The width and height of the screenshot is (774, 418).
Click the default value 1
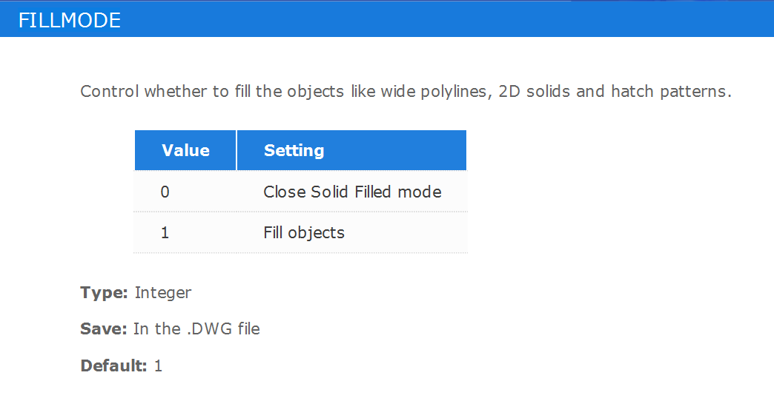[159, 365]
